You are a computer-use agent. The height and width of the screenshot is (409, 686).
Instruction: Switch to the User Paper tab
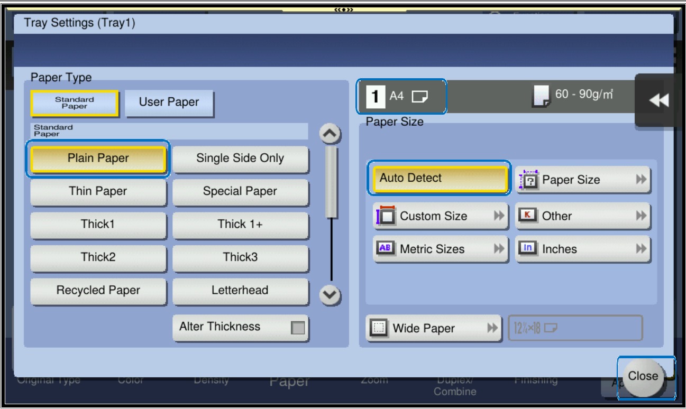tap(169, 102)
